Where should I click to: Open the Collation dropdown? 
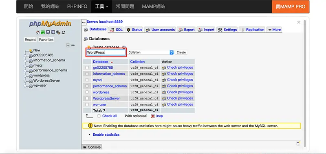pos(150,52)
